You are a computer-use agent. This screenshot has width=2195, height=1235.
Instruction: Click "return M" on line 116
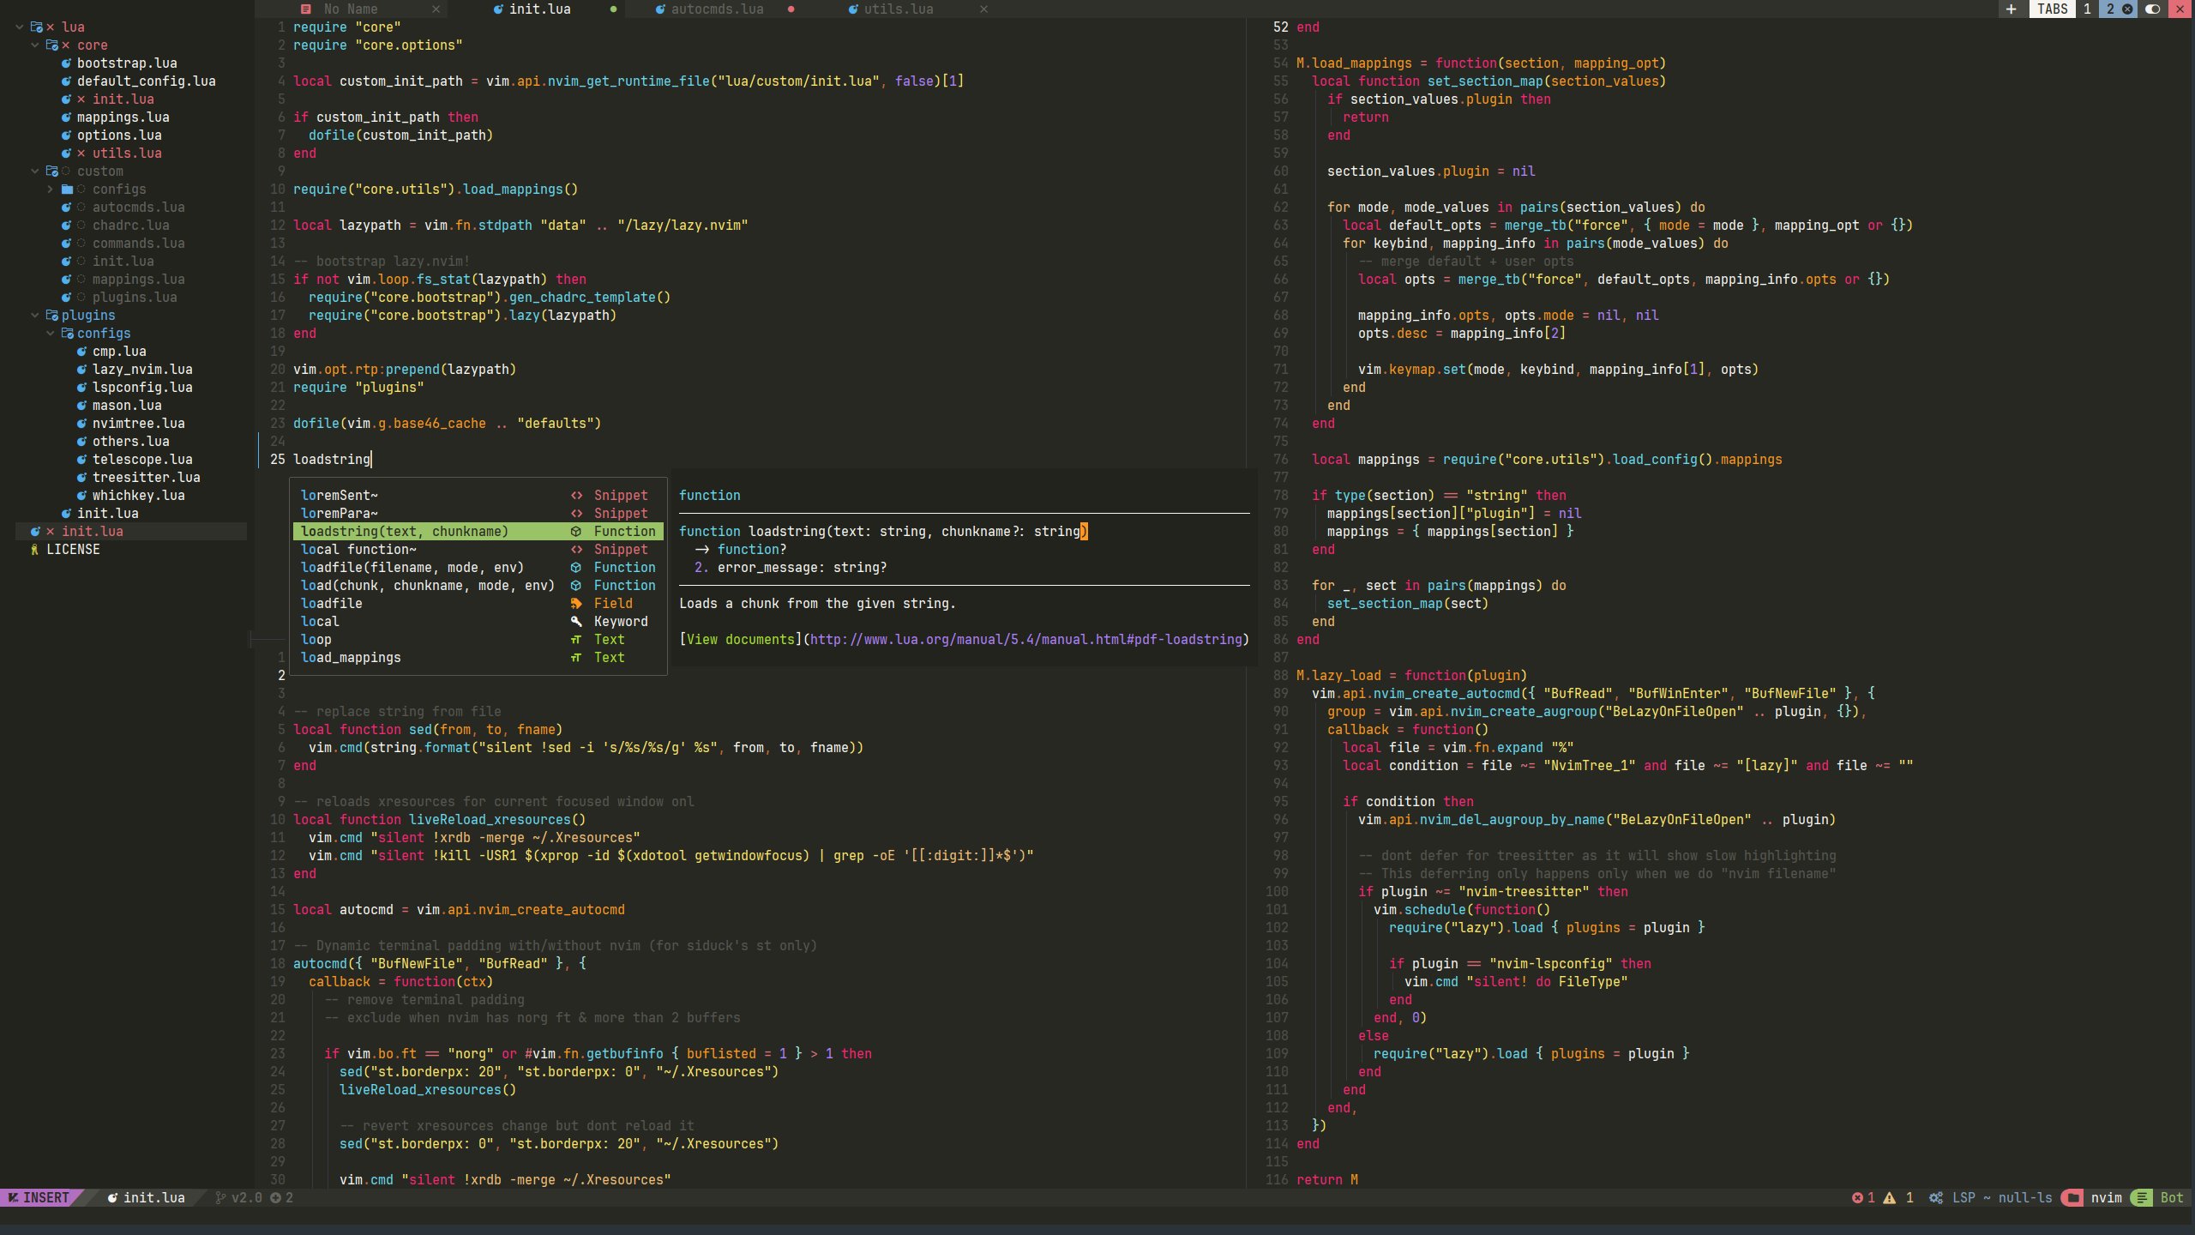coord(1327,1180)
